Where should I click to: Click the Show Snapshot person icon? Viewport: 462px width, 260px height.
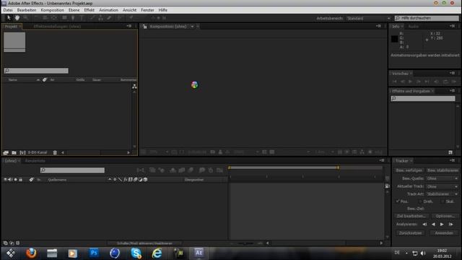pos(220,152)
